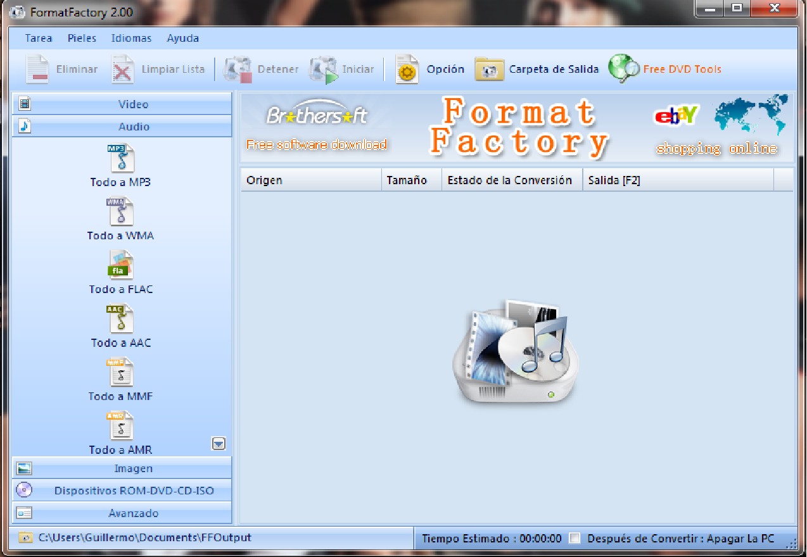Expand the Imagen category panel
This screenshot has width=807, height=557.
(122, 468)
